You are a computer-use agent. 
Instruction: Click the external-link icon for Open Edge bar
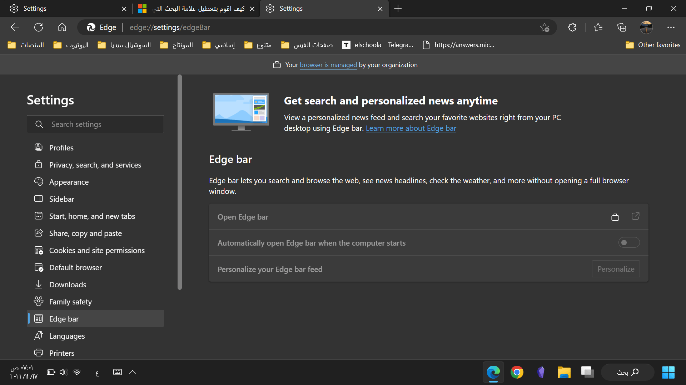point(635,216)
